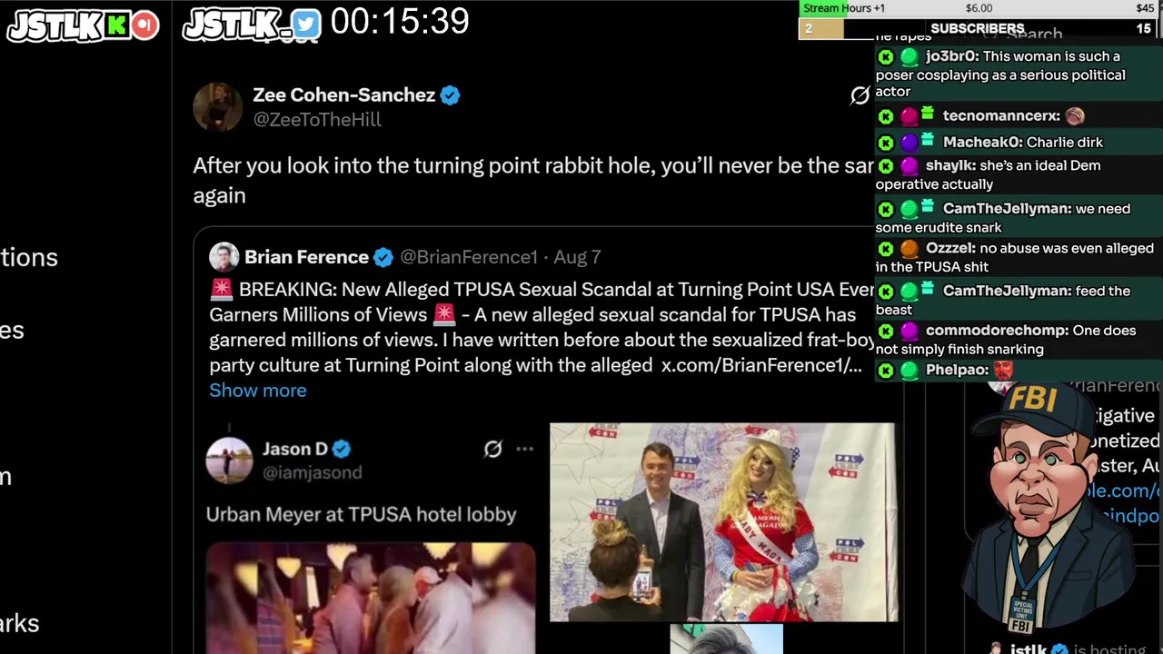Viewport: 1163px width, 654px height.
Task: Click the magenta badge beside commodorechomp
Action: point(909,331)
